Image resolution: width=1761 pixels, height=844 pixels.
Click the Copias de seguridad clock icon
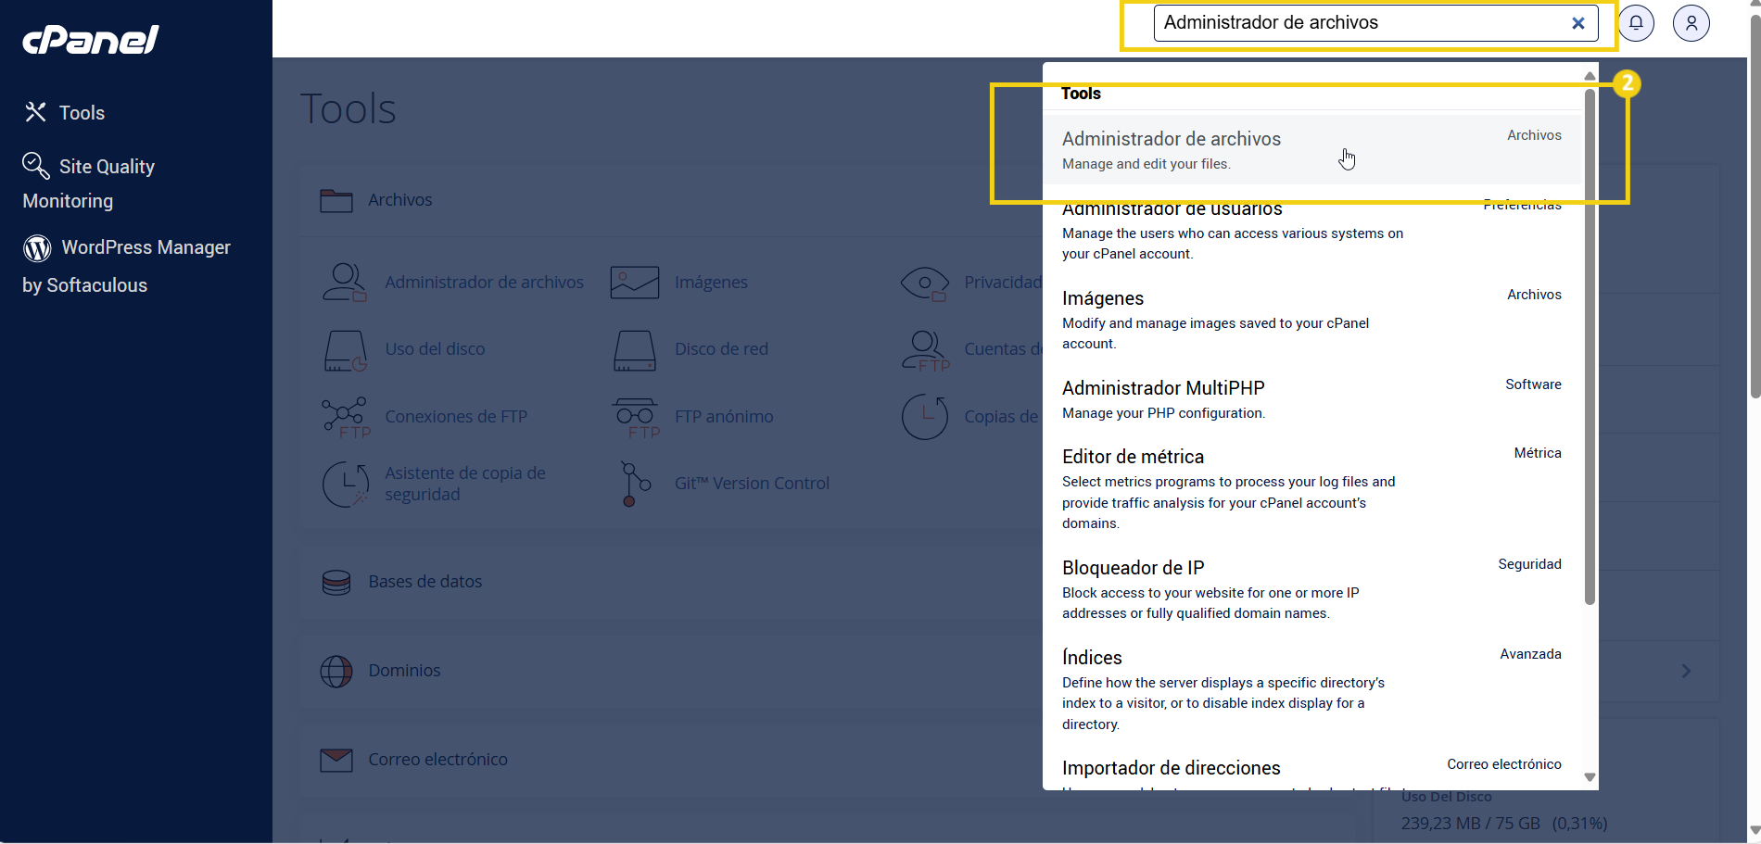click(x=926, y=417)
